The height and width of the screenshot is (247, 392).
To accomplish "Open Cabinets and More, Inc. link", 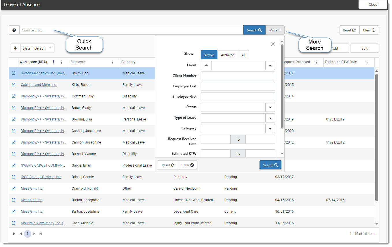I will pyautogui.click(x=39, y=85).
